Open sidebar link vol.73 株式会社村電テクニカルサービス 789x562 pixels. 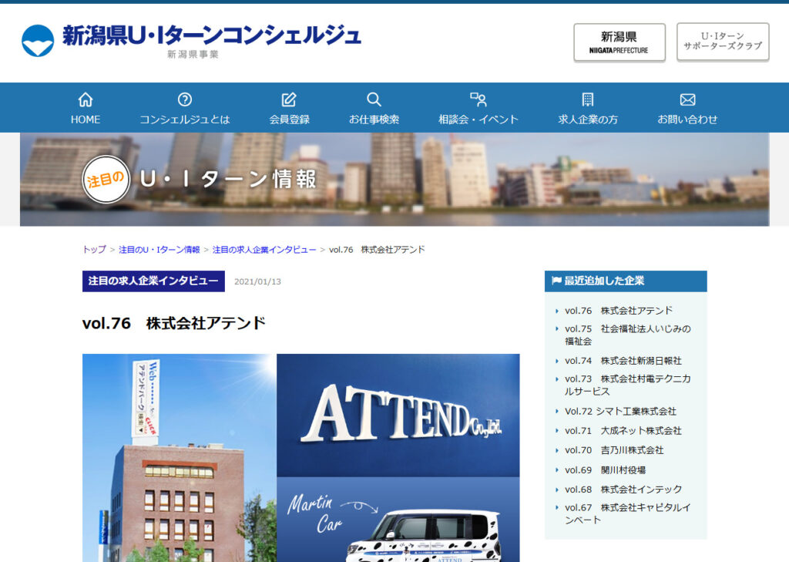[627, 385]
